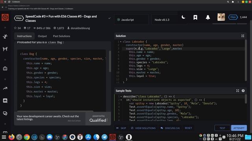Open the notifications bell
Screen dimensions: 252x141
coord(208,17)
